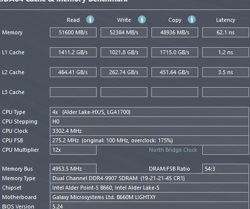
Task: Click the info icon next to Read
Action: [90, 19]
